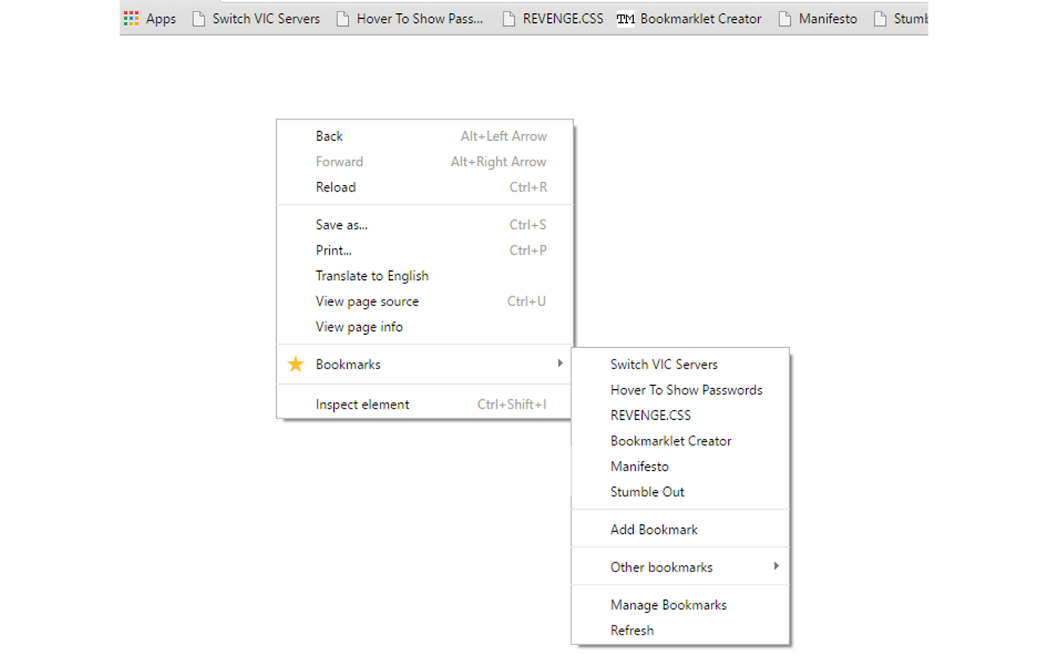Select Save as... from the context menu
This screenshot has height=655, width=1048.
pos(425,224)
